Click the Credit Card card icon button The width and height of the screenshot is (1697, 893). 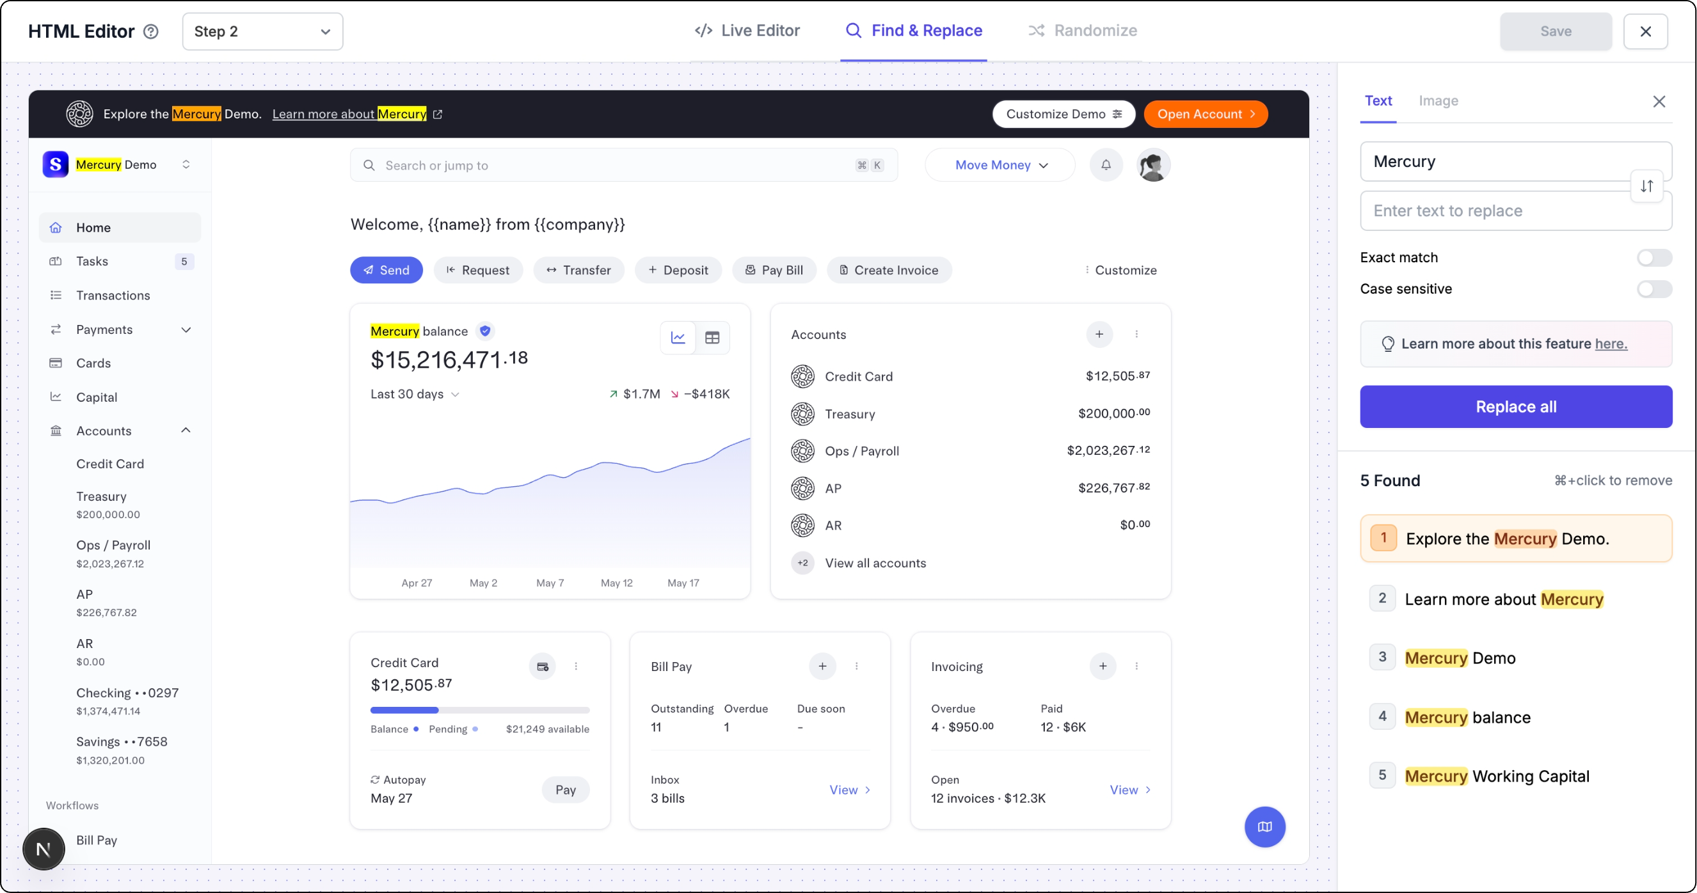pyautogui.click(x=542, y=667)
